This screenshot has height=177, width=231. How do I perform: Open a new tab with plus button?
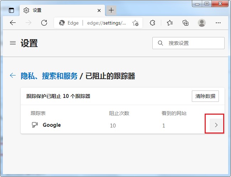click(x=111, y=10)
